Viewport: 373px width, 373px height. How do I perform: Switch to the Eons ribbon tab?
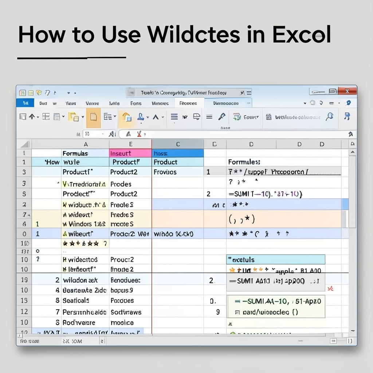point(136,103)
